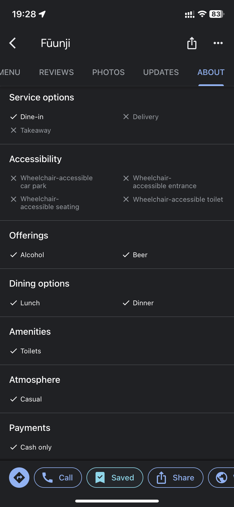Tap the Share chip button

coord(175,478)
